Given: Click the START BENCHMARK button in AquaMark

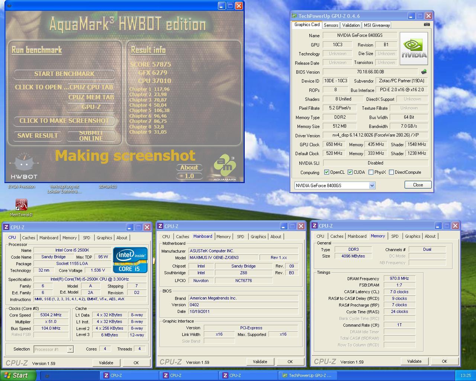Looking at the screenshot, I should (64, 74).
